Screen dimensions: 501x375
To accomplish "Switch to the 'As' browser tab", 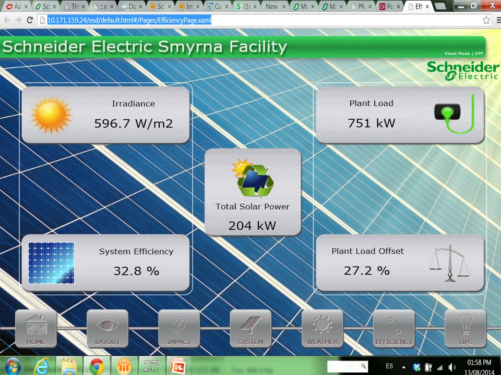I will click(17, 6).
